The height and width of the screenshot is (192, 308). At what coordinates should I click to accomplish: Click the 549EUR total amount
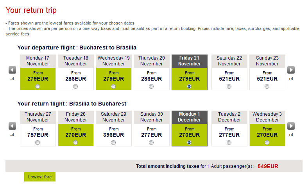coord(268,166)
